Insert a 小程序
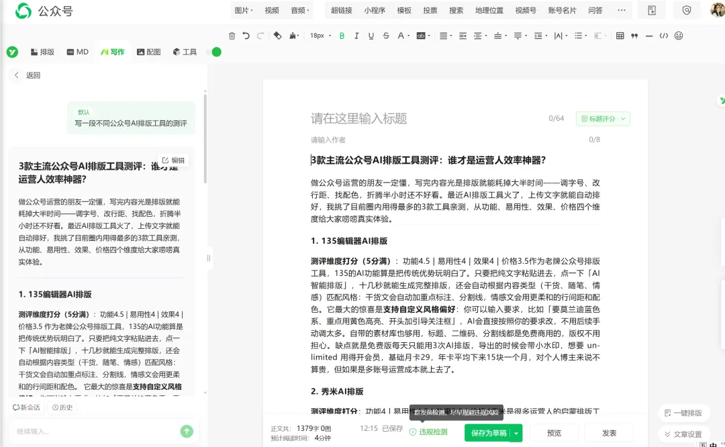This screenshot has width=725, height=447. [x=375, y=10]
